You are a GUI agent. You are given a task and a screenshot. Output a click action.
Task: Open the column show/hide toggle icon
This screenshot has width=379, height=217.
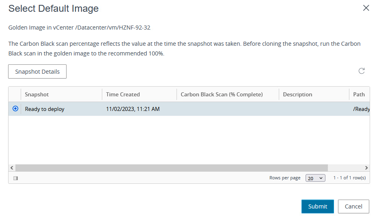pos(15,178)
